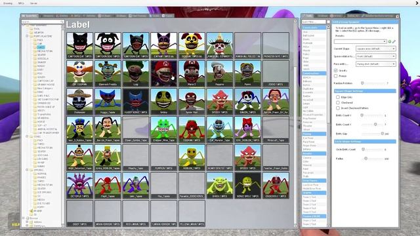Open the Current Shape dropdown
The height and width of the screenshot is (236, 420).
point(376,49)
